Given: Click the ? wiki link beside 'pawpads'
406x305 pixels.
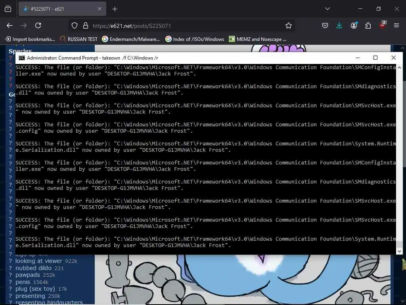Looking at the screenshot, I should click(10, 275).
